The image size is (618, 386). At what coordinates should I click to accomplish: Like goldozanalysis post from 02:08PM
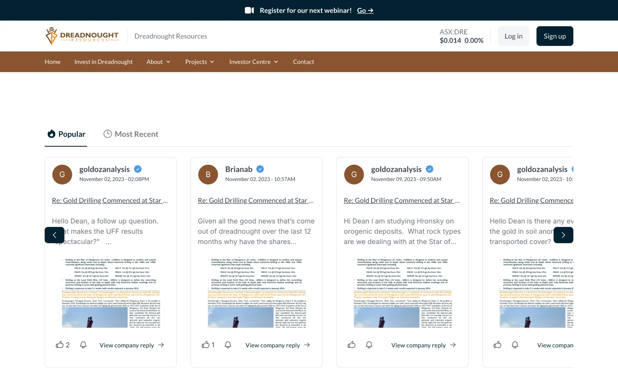click(60, 345)
